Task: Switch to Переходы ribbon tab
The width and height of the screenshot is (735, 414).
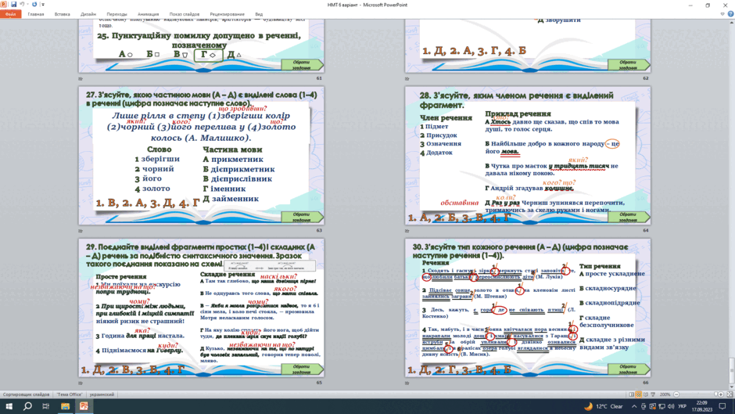Action: coord(117,14)
